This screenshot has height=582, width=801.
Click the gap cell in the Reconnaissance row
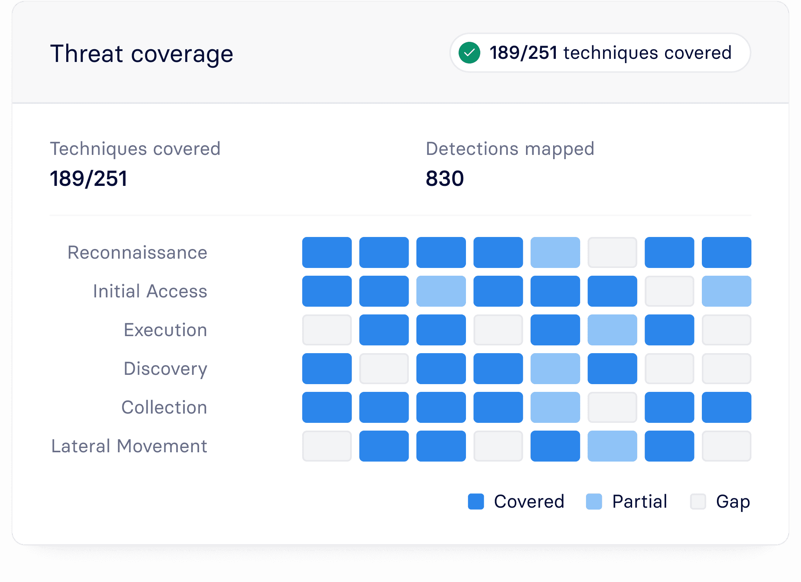click(612, 252)
